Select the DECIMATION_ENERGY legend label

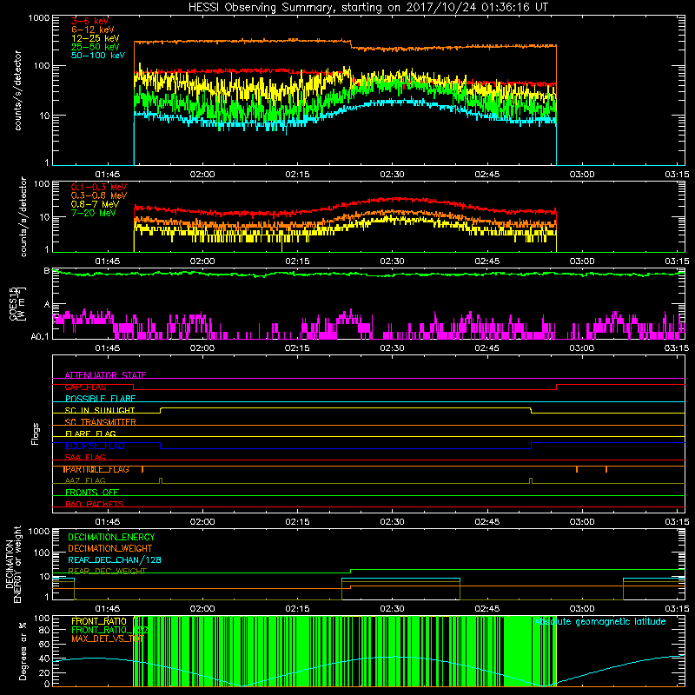point(111,537)
